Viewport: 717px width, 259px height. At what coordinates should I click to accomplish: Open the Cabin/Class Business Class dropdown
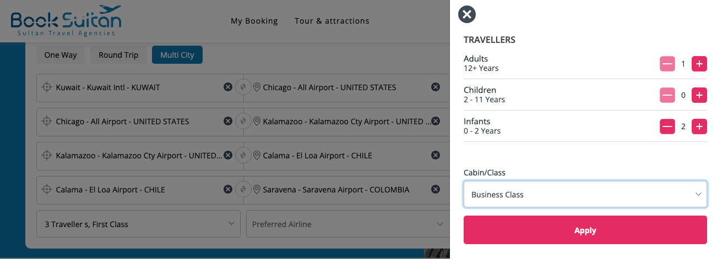coord(585,195)
